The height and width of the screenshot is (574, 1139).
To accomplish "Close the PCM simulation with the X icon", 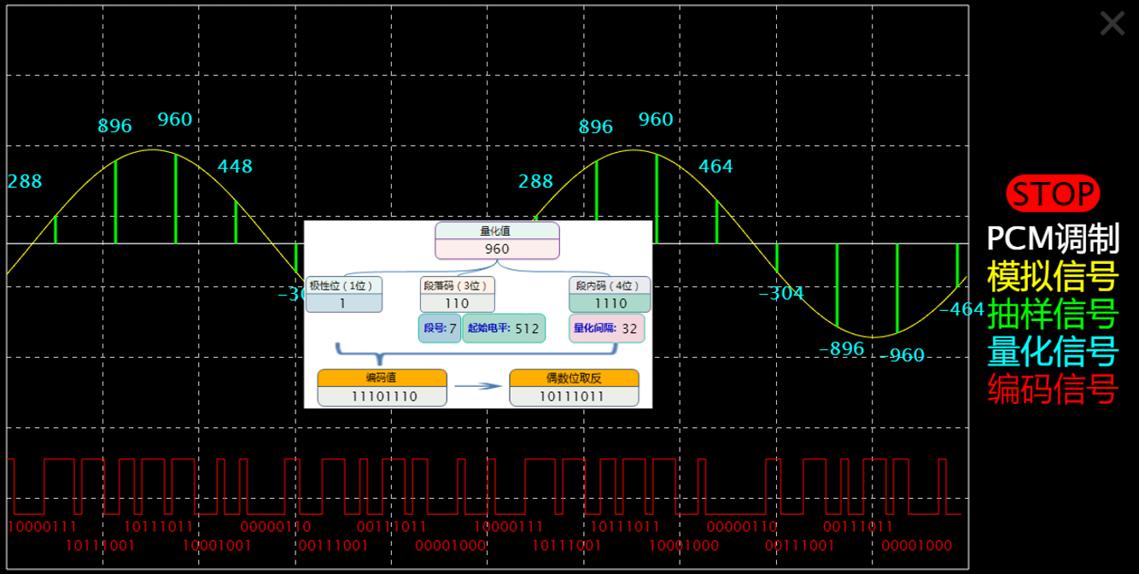I will (1112, 24).
